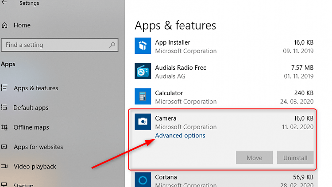The height and width of the screenshot is (187, 332).
Task: Click the Home house icon
Action: click(x=4, y=25)
